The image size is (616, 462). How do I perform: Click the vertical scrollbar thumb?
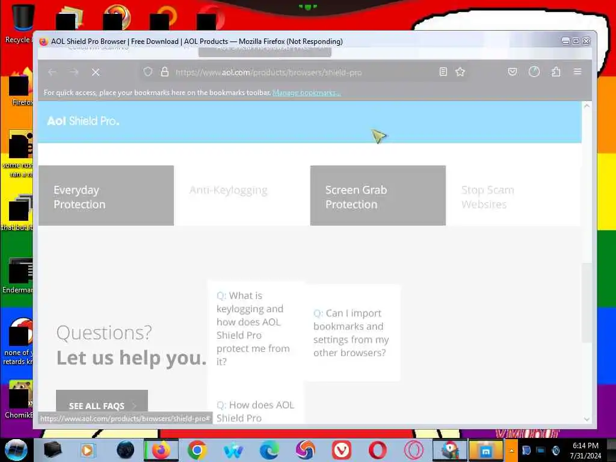click(x=587, y=303)
